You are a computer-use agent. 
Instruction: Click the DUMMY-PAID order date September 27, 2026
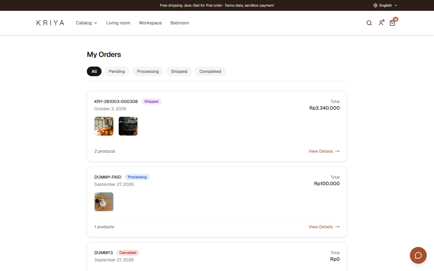tap(114, 184)
